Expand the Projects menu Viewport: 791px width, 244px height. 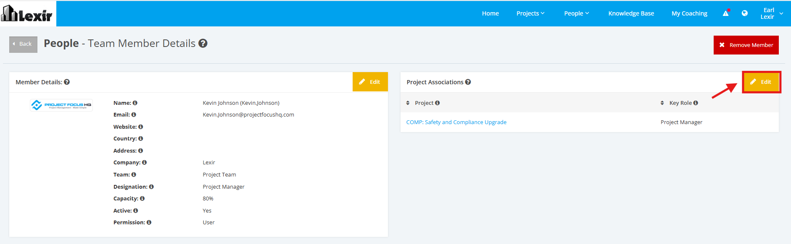click(x=530, y=13)
